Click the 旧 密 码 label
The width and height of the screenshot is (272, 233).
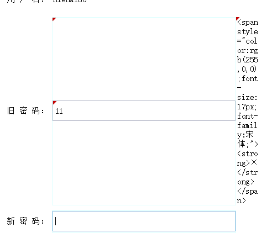25,111
